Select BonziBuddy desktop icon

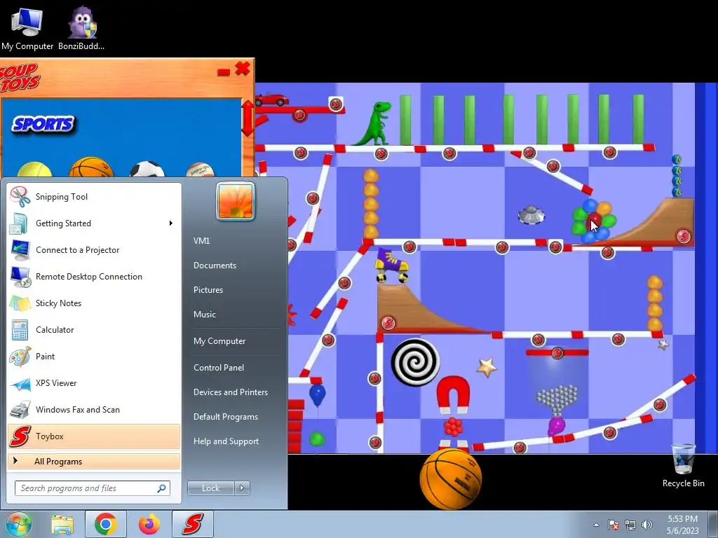coord(81,28)
